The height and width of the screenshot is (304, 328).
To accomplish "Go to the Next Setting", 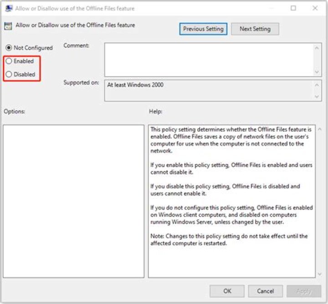I will click(x=255, y=29).
